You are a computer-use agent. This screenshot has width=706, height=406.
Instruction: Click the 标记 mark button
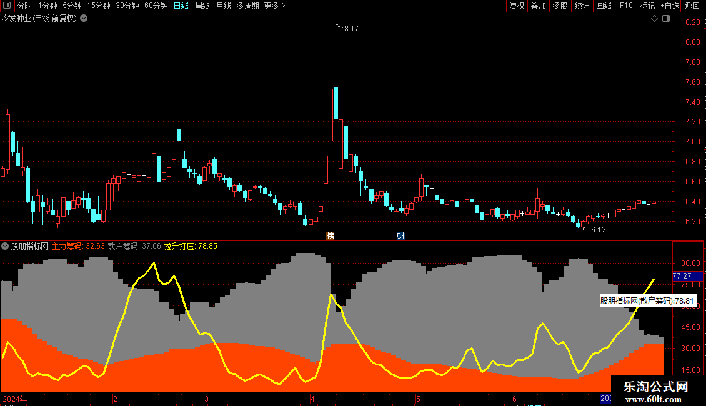(x=647, y=6)
